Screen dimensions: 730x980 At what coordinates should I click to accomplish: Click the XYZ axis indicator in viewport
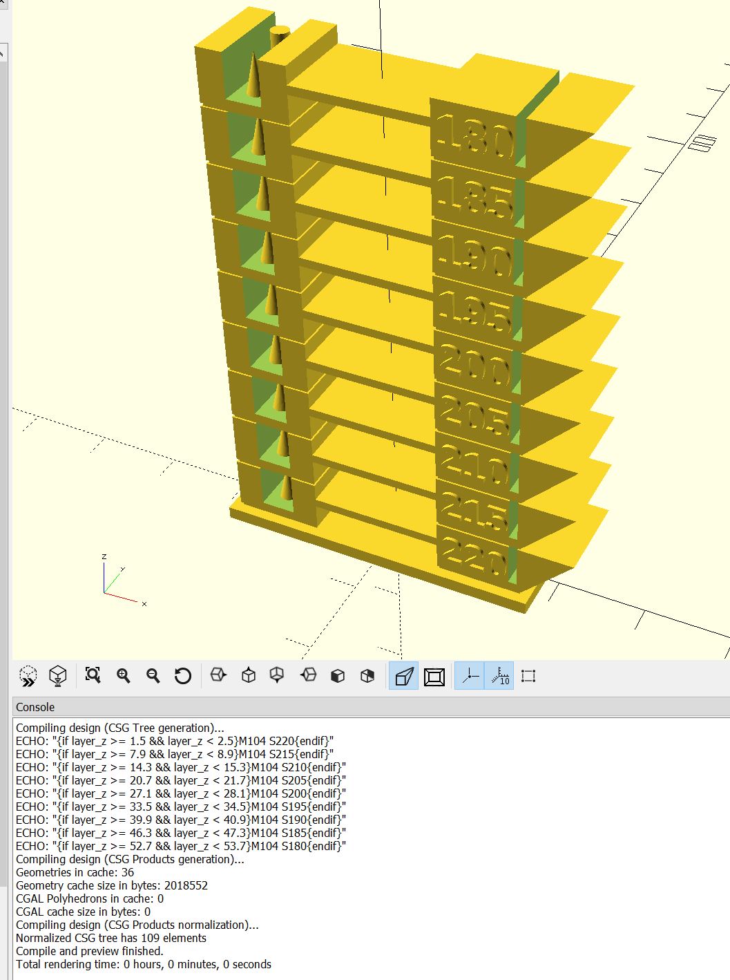pos(123,580)
